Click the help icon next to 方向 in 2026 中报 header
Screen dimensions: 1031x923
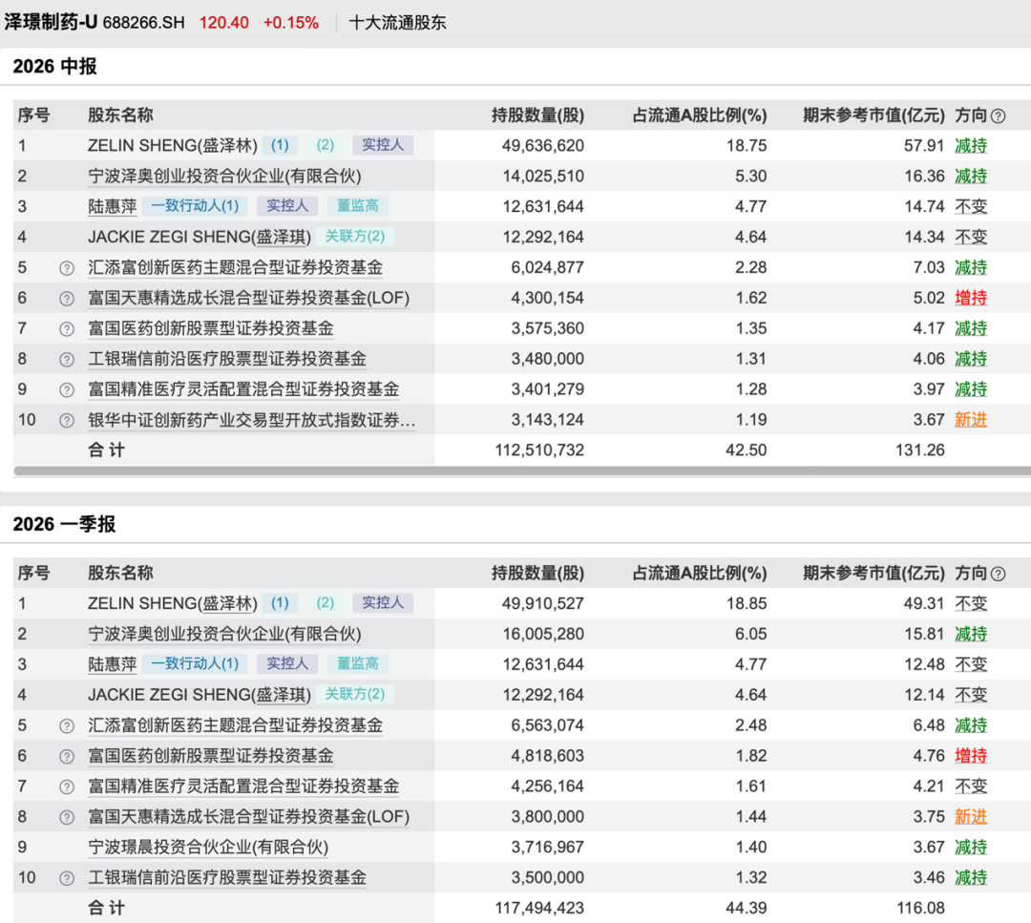click(x=998, y=116)
